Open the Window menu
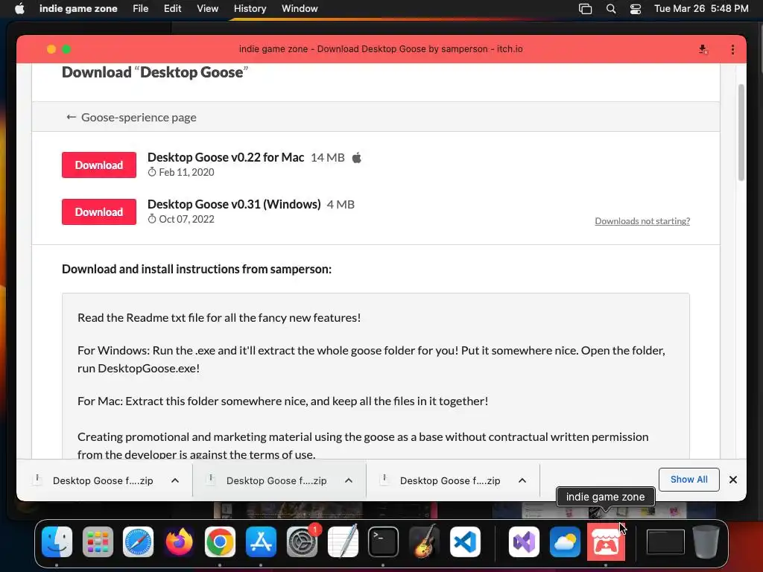Screen dimensions: 763x572 tap(300, 8)
